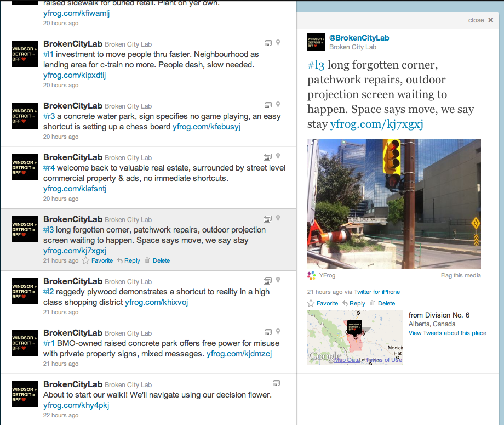Open the traffic light photo
The width and height of the screenshot is (504, 425).
point(394,204)
